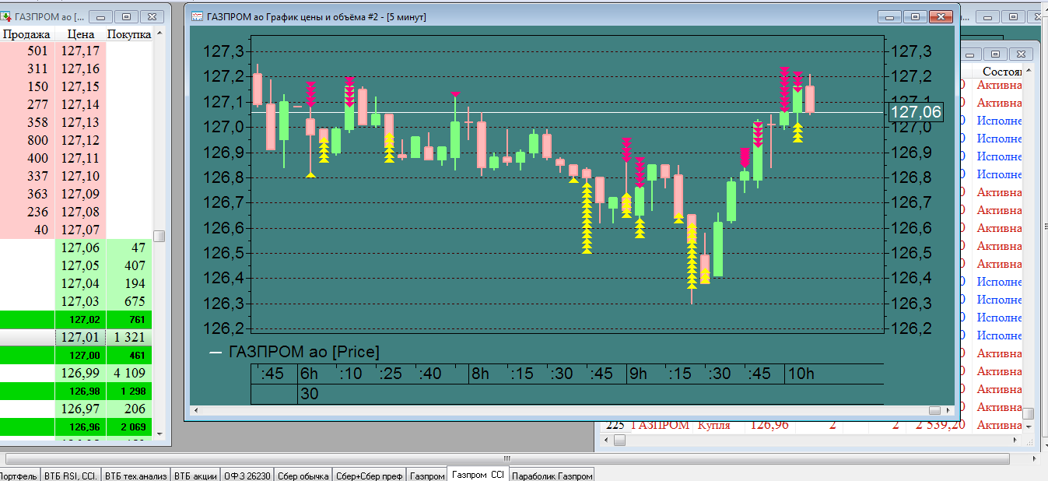Close the price and volume chart window

pos(941,16)
